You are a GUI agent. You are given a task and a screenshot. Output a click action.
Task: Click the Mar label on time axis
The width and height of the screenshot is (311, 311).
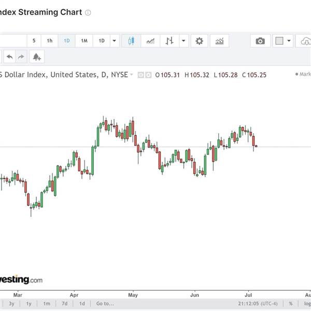click(x=18, y=295)
